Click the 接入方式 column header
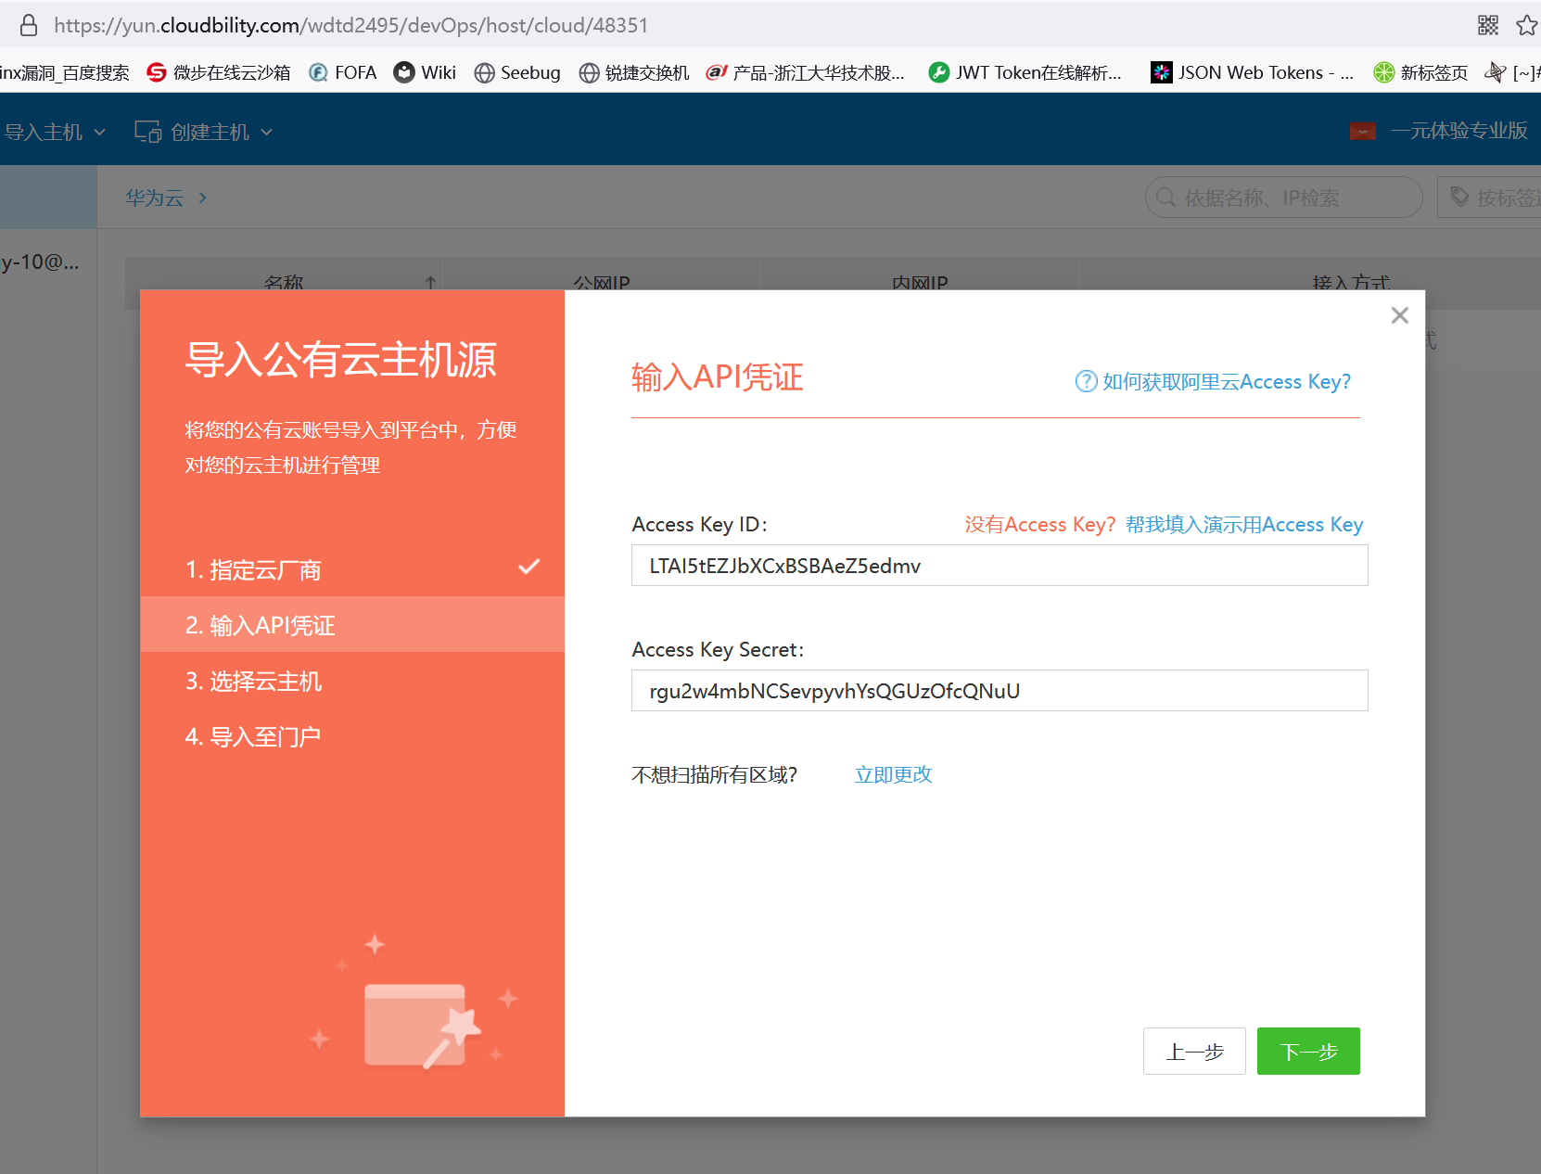Screen dimensions: 1541x1174 pyautogui.click(x=1351, y=282)
